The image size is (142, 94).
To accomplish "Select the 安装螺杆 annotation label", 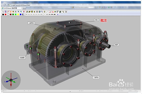I will coord(22,58).
